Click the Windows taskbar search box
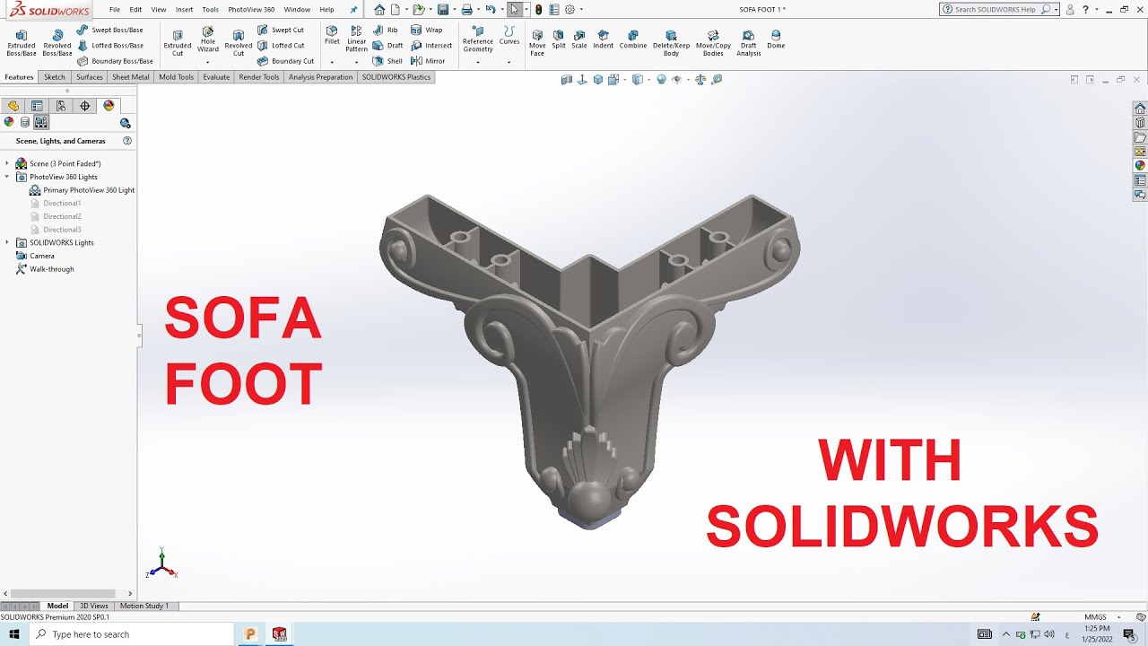The image size is (1148, 646). coord(132,634)
